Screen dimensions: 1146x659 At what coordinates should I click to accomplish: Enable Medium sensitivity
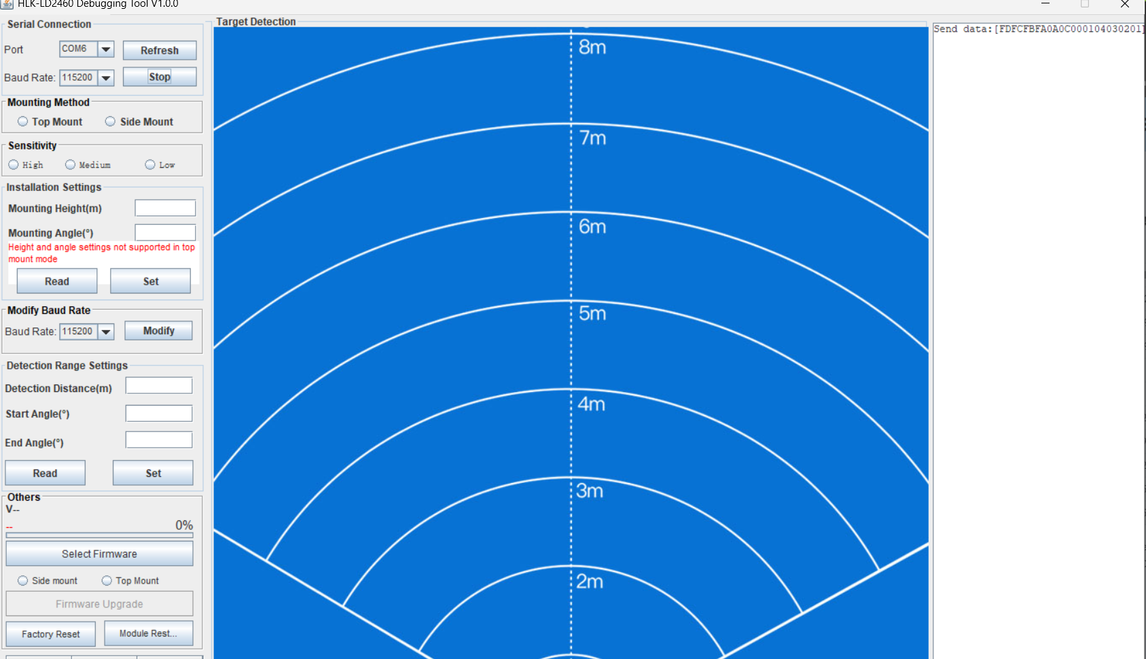pyautogui.click(x=70, y=164)
